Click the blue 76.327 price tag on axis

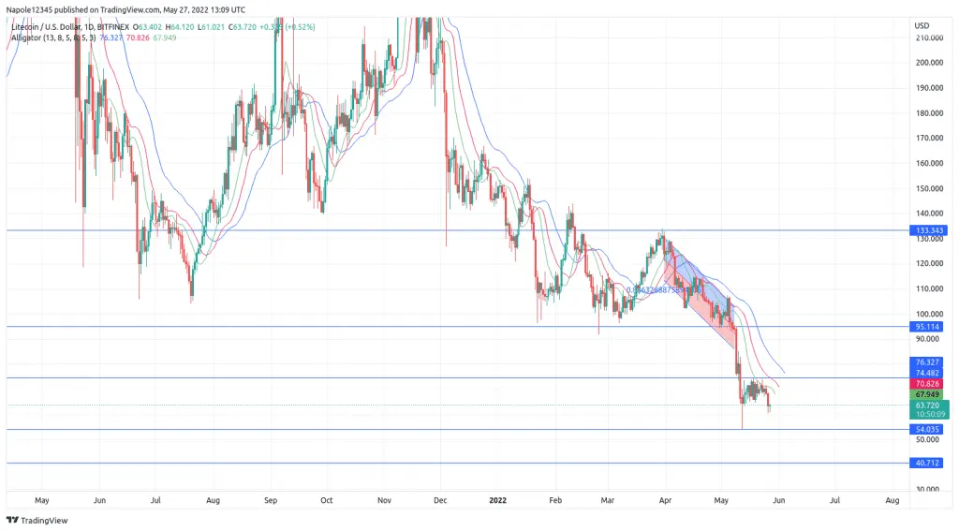[x=927, y=362]
